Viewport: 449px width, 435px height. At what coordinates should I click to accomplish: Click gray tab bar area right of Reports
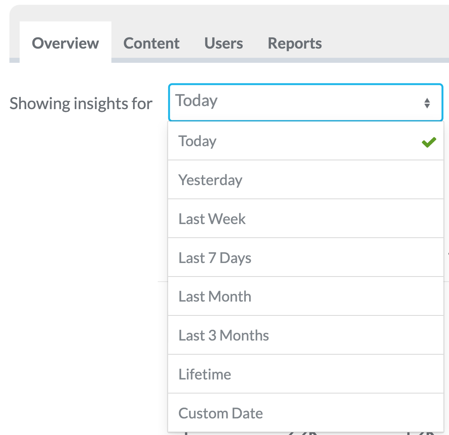point(387,34)
